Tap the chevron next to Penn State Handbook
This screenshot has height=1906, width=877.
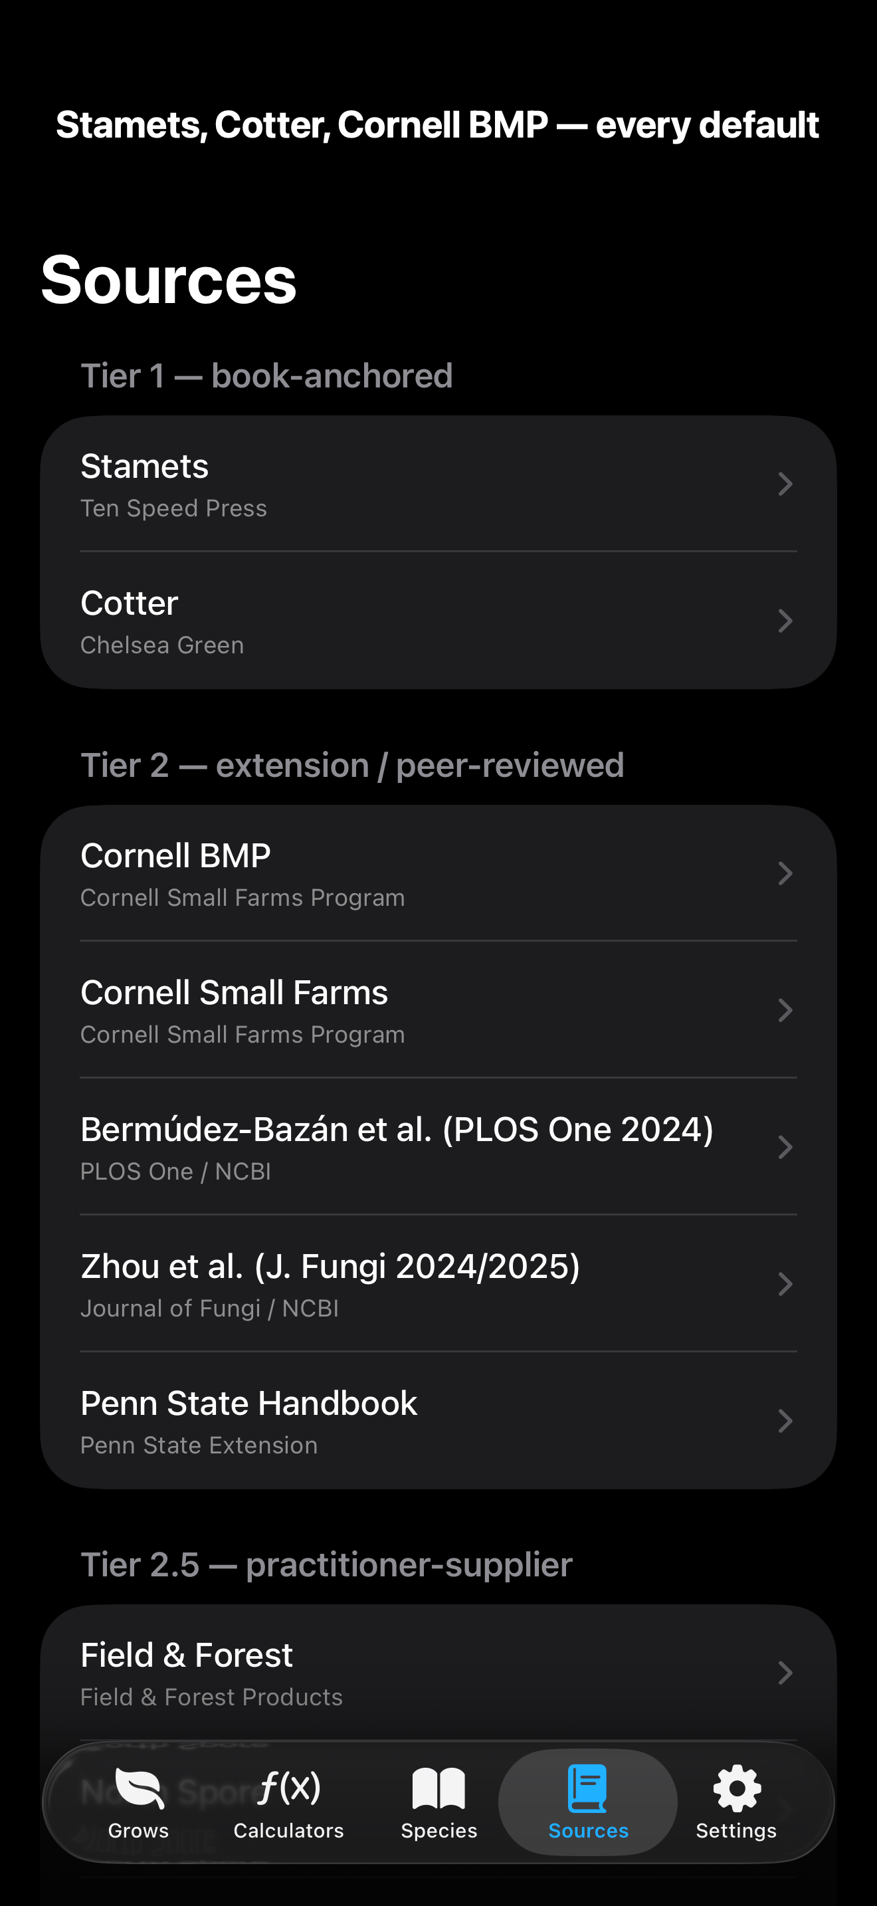[785, 1421]
